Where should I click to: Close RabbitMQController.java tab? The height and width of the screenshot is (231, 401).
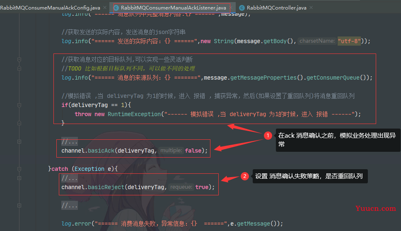click(311, 7)
